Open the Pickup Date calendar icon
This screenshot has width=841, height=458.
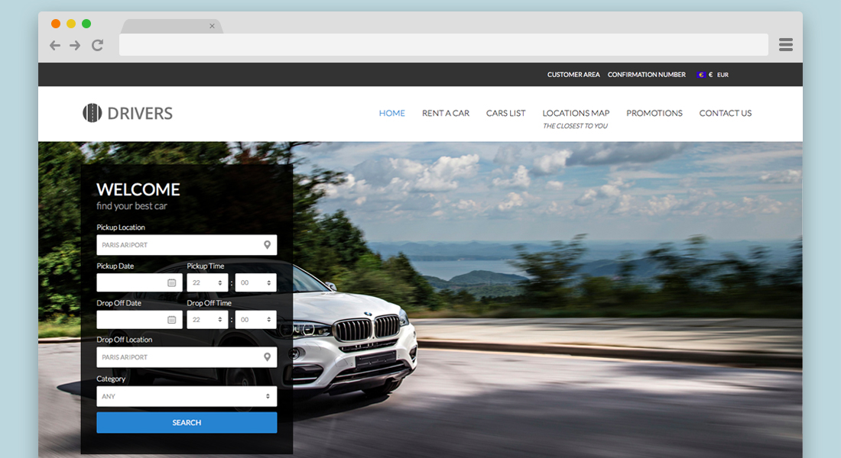(172, 282)
